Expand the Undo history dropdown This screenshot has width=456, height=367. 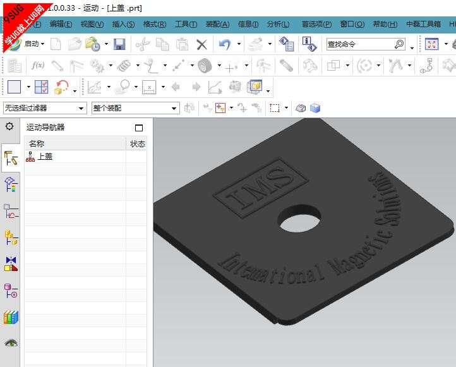[x=239, y=44]
